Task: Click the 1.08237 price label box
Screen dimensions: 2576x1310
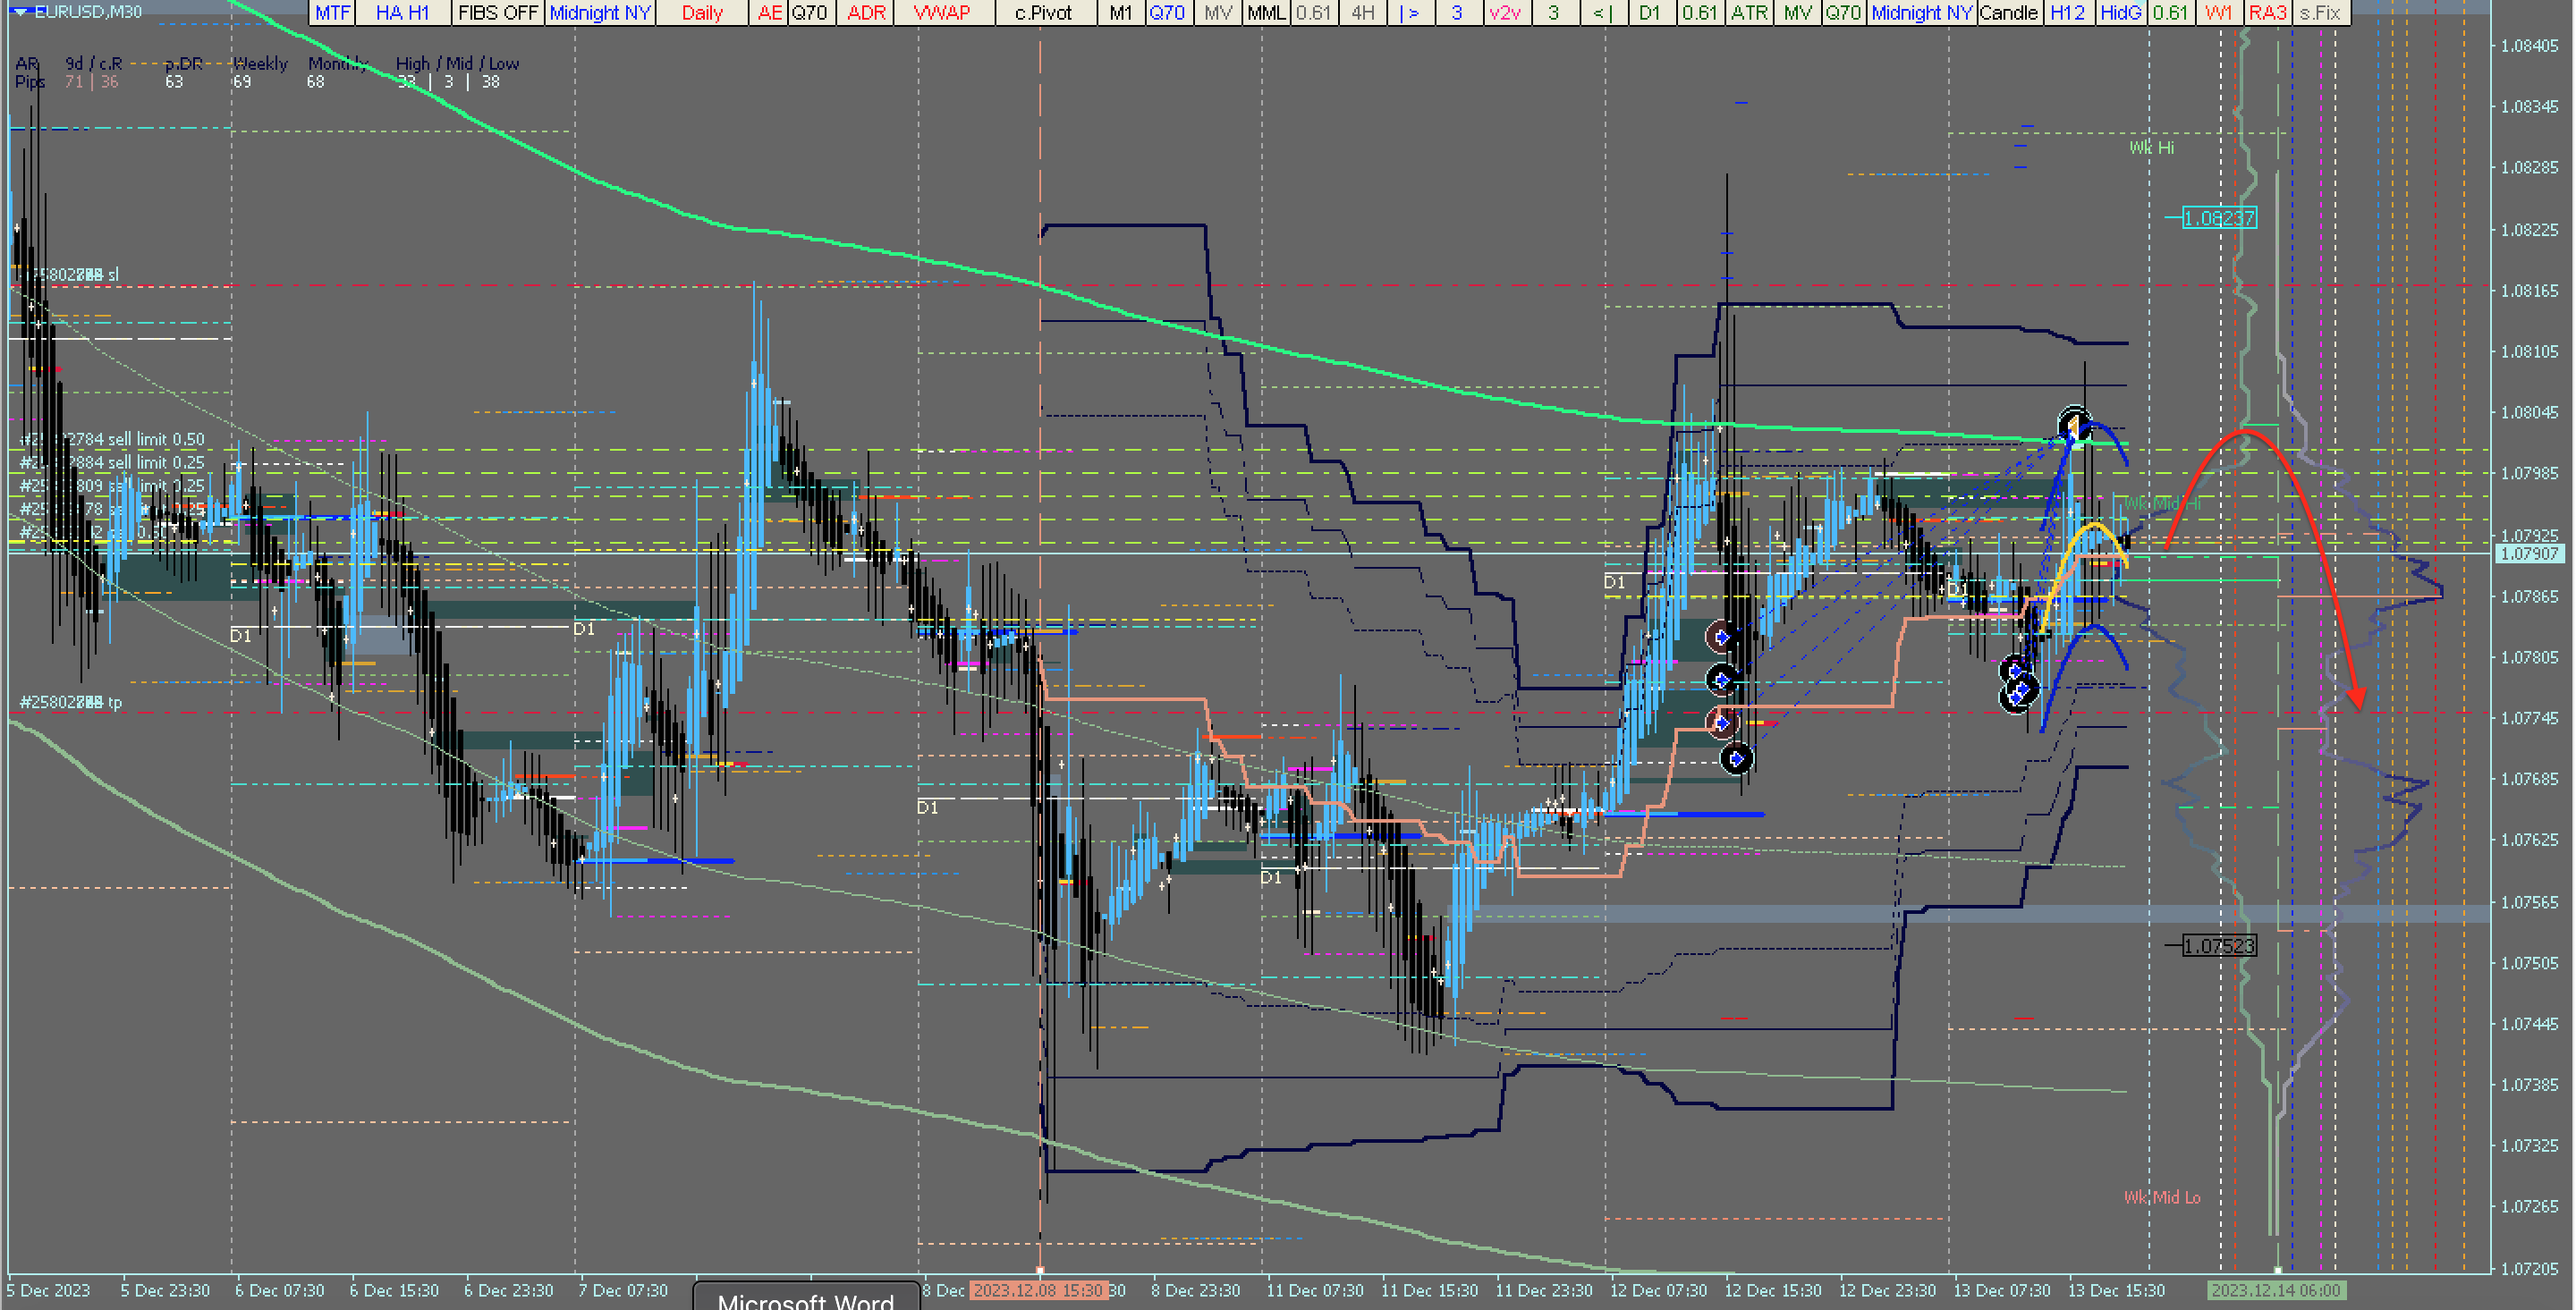Action: tap(2218, 218)
